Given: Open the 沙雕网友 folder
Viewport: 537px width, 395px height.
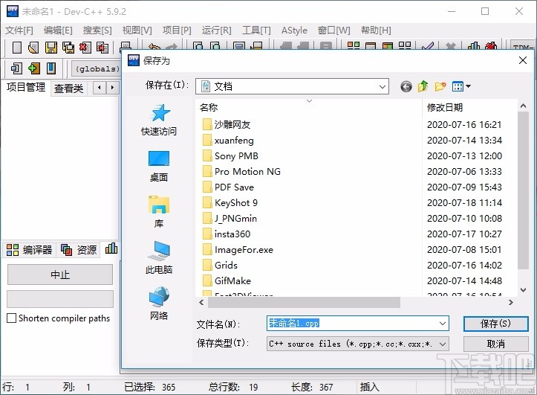Looking at the screenshot, I should tap(232, 124).
